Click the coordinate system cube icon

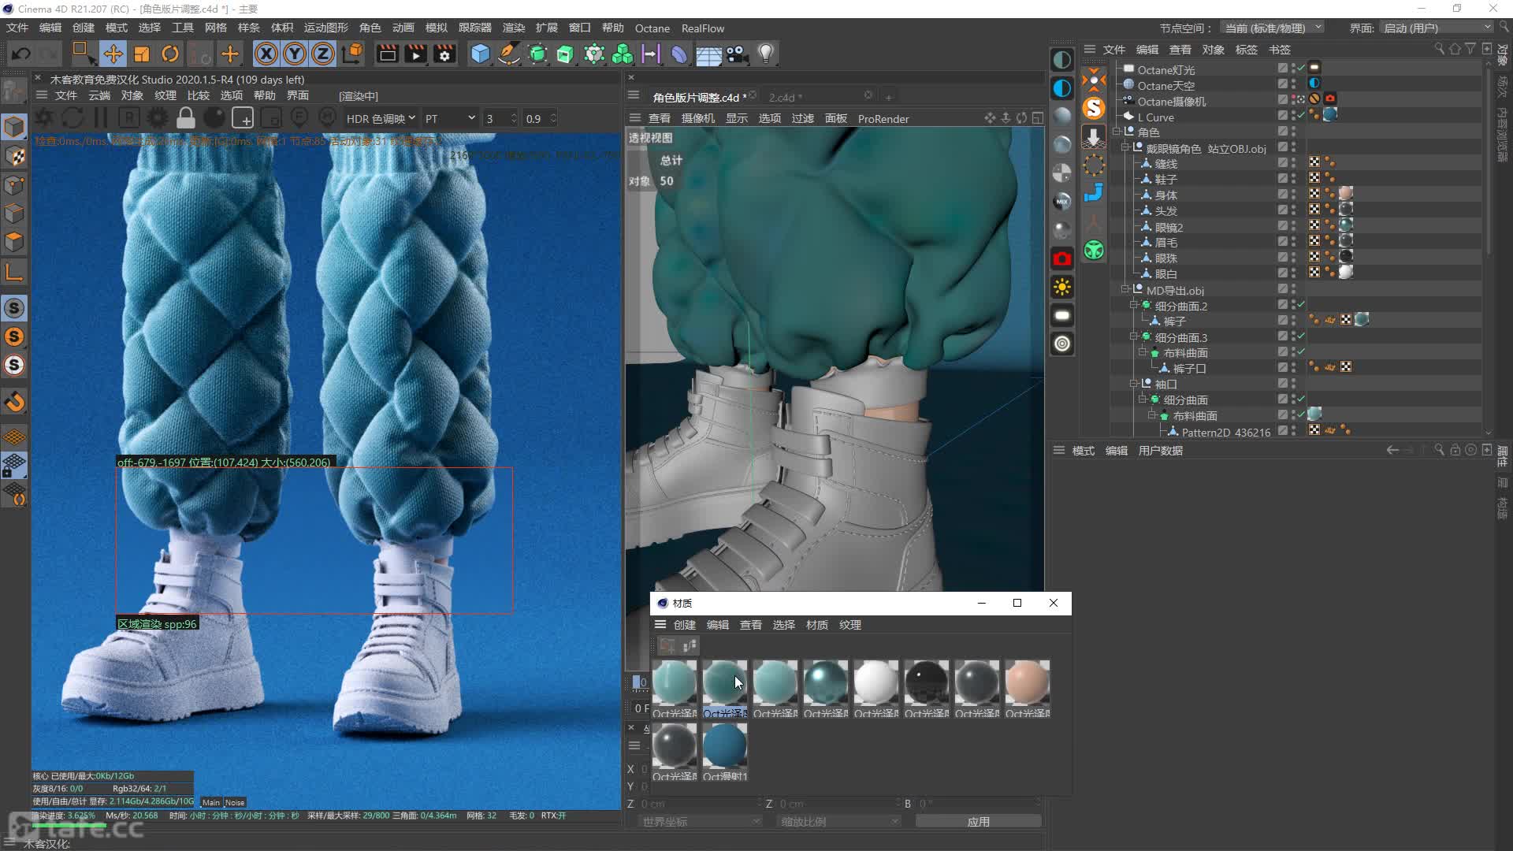(353, 54)
